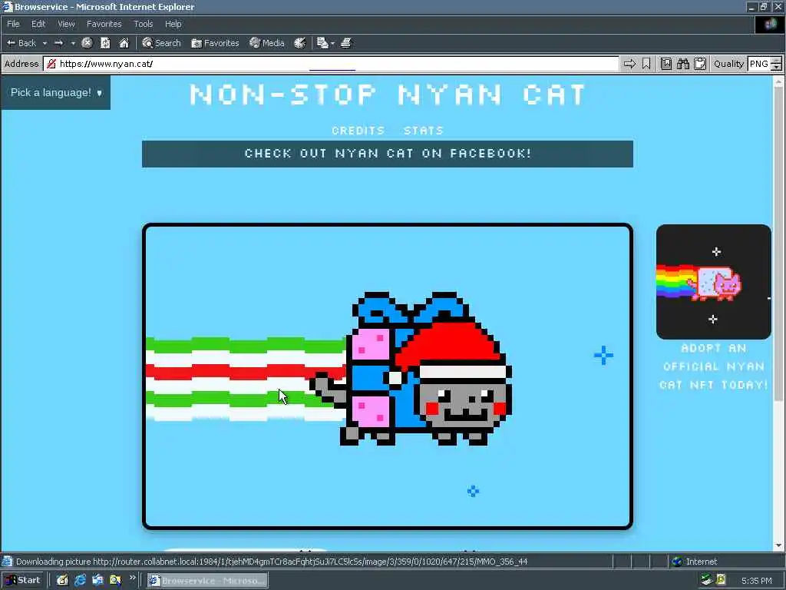
Task: Click the Forward arrow button
Action: tap(58, 43)
